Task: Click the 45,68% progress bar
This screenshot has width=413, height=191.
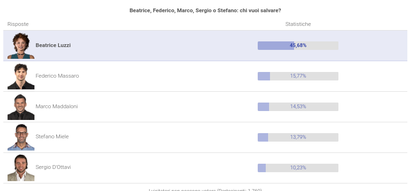Action: click(x=298, y=46)
